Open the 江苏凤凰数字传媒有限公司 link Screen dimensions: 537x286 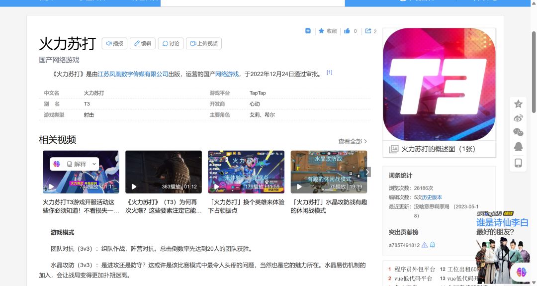click(x=133, y=74)
